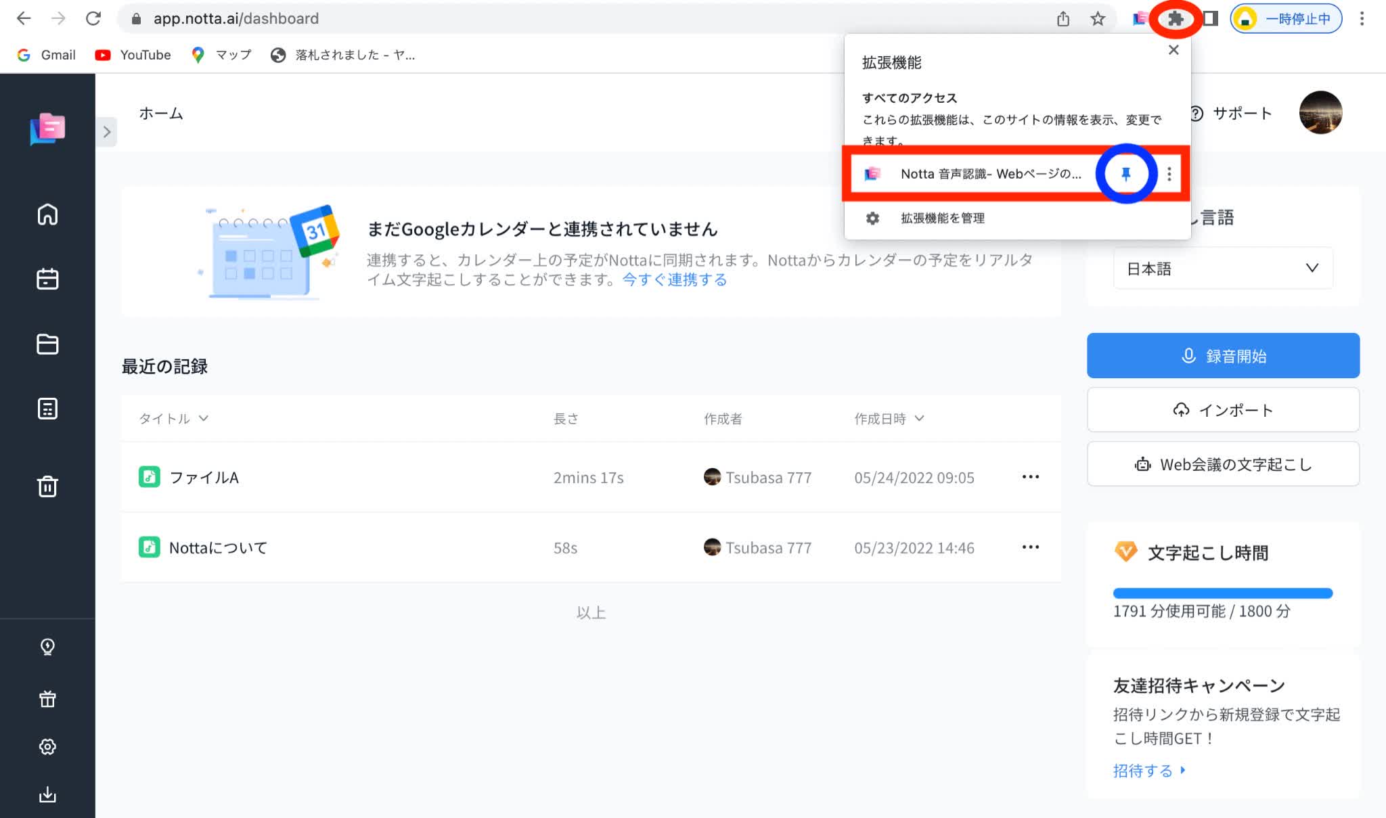Click 05/24/2022 09:05 date cell

coord(914,477)
